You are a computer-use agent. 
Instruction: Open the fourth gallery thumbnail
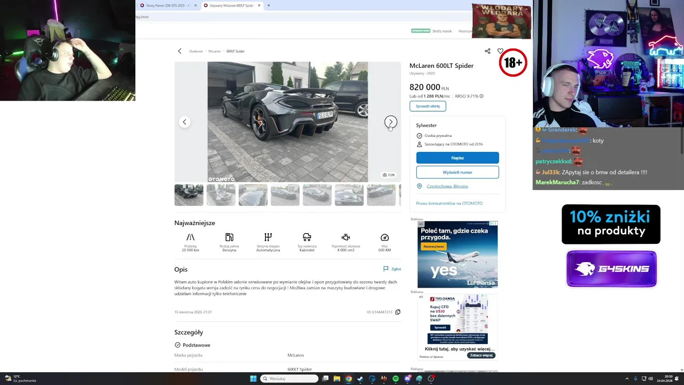pyautogui.click(x=285, y=195)
